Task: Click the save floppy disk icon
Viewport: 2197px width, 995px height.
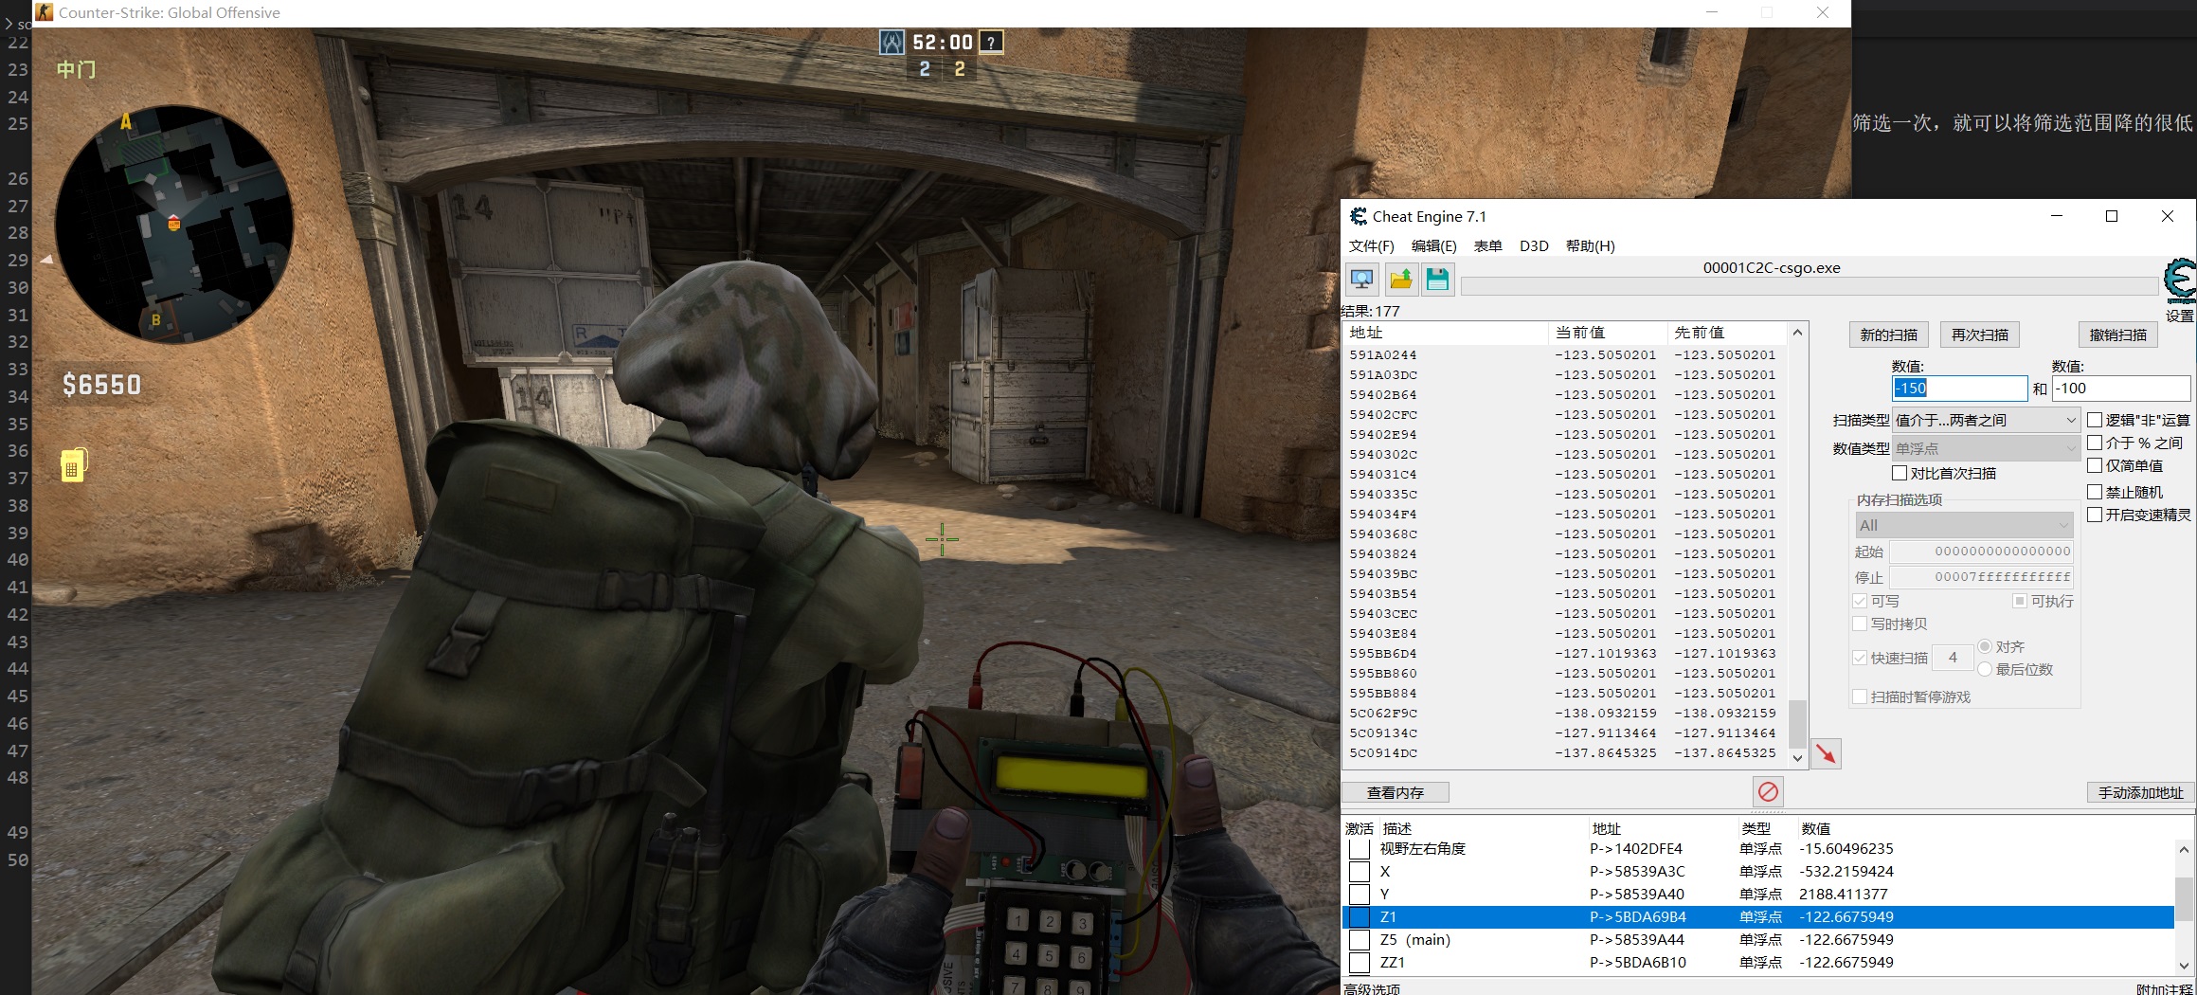Action: tap(1437, 280)
